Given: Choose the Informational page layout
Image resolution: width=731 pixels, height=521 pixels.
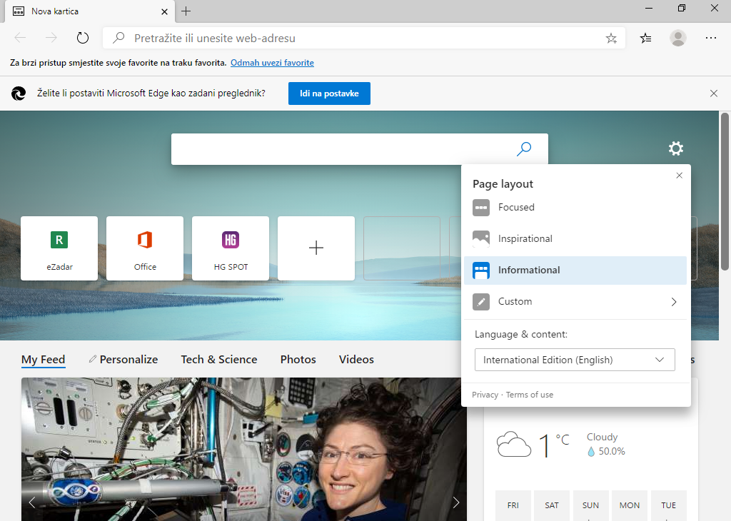Looking at the screenshot, I should (x=528, y=270).
